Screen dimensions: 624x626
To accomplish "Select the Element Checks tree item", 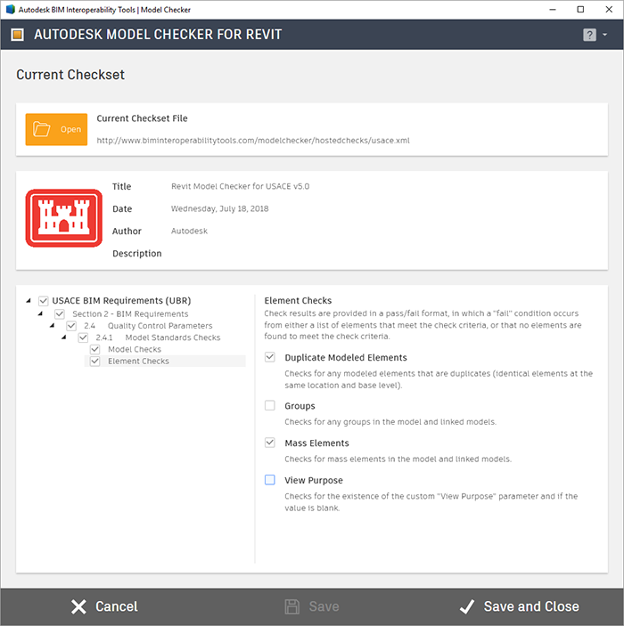I will (138, 362).
